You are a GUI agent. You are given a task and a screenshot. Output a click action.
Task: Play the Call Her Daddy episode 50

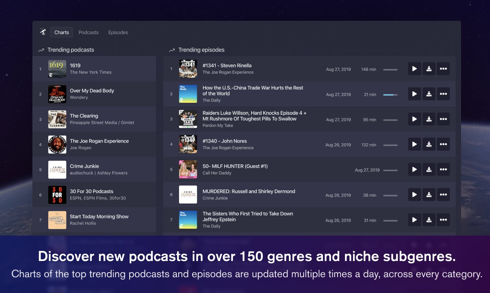pos(414,169)
